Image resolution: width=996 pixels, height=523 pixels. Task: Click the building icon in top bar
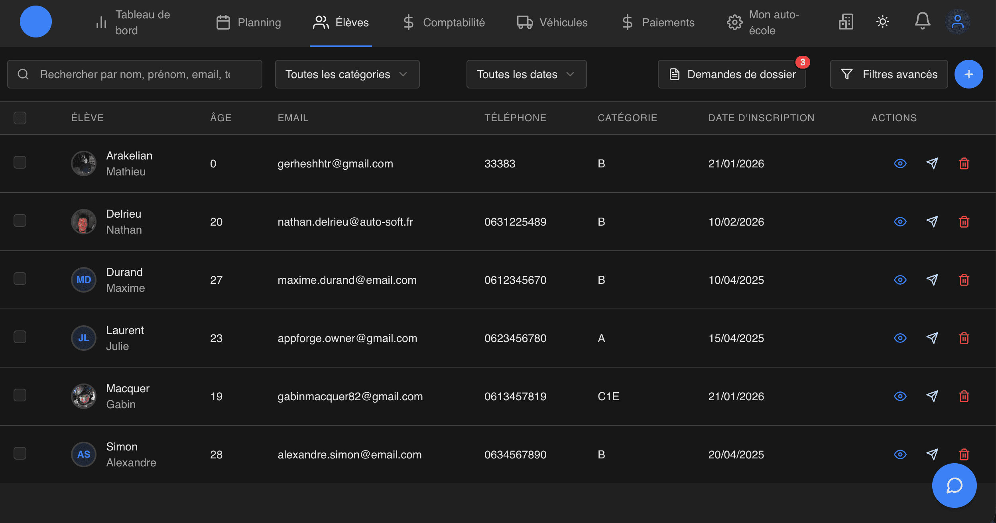[846, 22]
